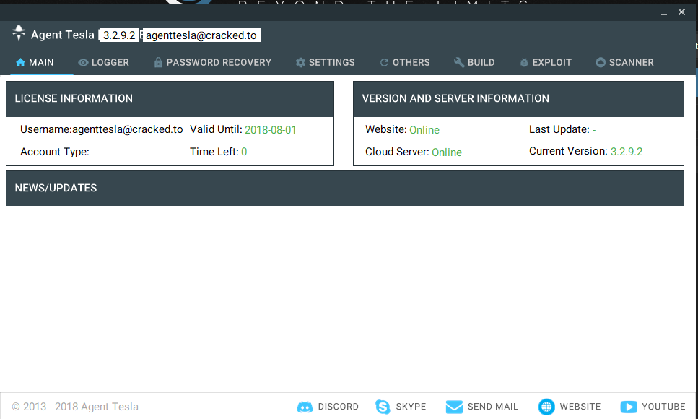Click the eye icon beside Logger

(x=83, y=62)
